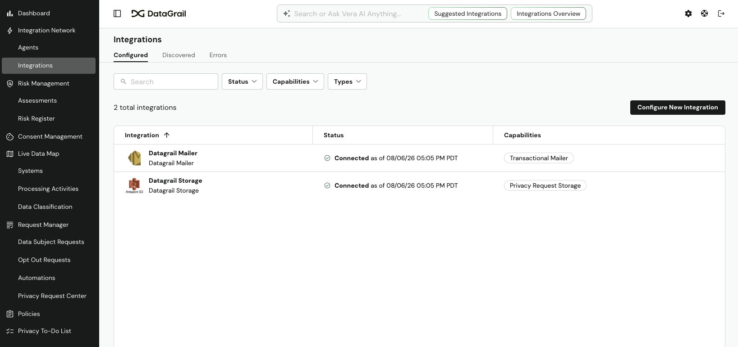Focus the integrations Search field
The height and width of the screenshot is (347, 738).
pyautogui.click(x=166, y=81)
